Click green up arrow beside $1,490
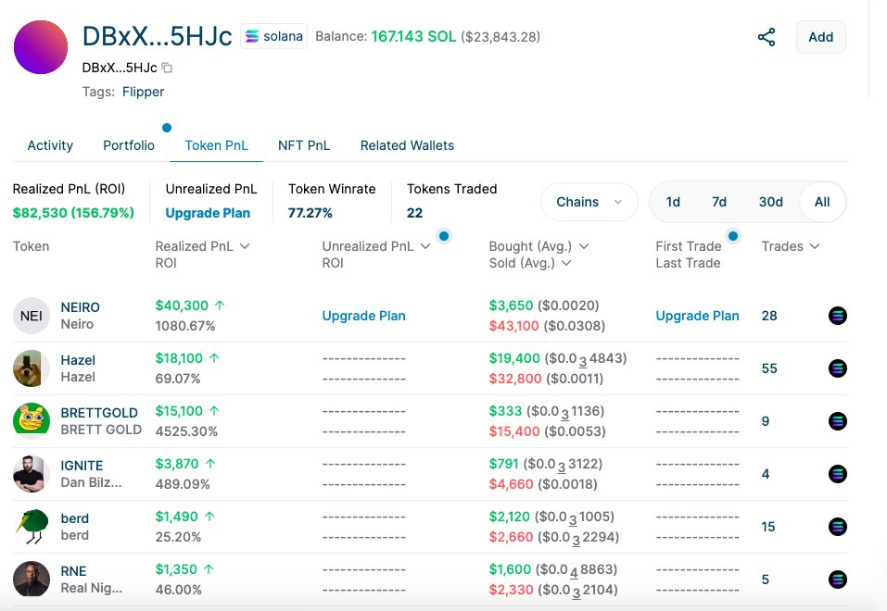Viewport: 887px width, 611px height. [209, 516]
